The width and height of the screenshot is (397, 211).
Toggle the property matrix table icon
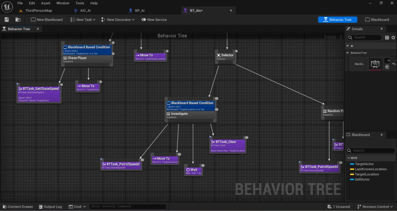[x=387, y=38]
